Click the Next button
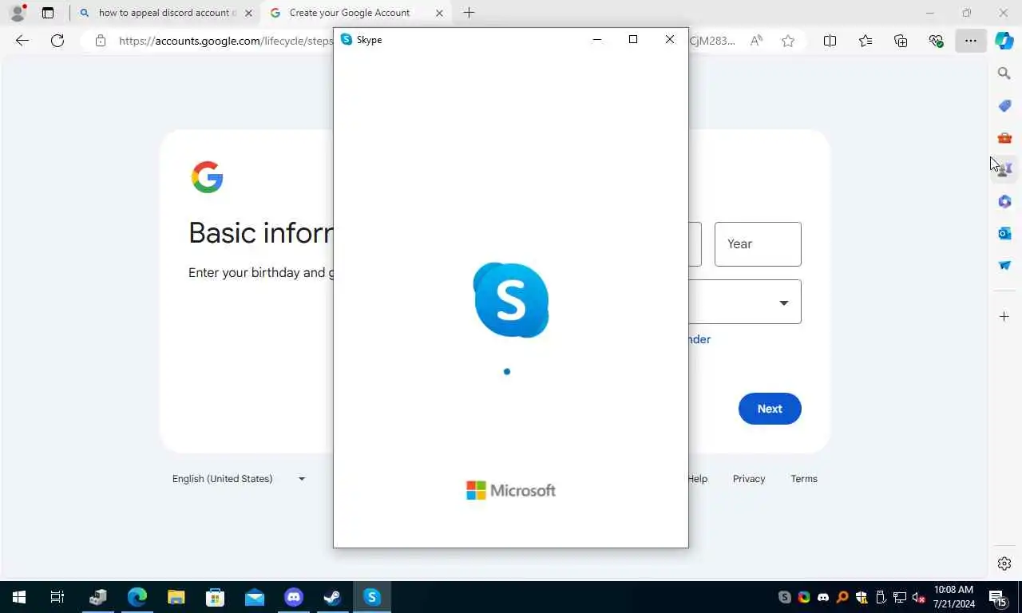 [770, 409]
